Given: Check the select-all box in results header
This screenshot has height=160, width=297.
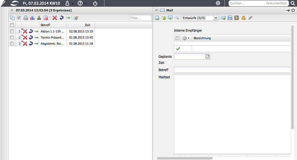Looking at the screenshot, I should 12,25.
